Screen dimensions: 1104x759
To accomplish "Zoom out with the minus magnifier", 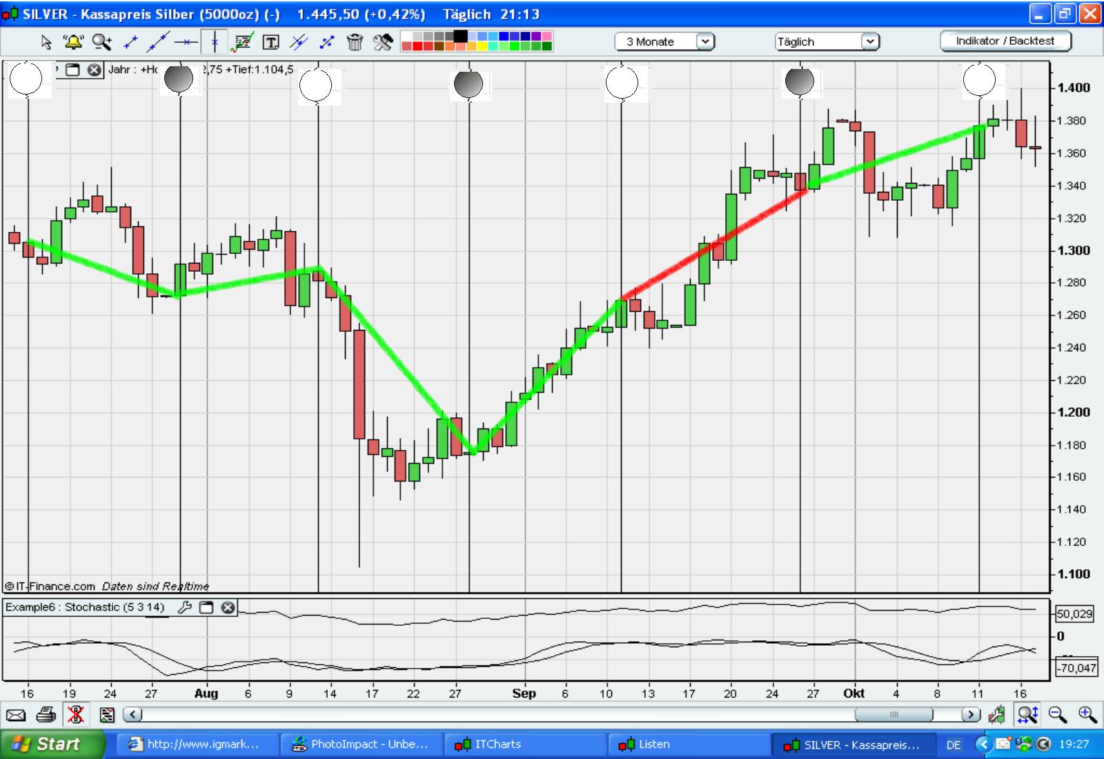I will pos(1057,715).
